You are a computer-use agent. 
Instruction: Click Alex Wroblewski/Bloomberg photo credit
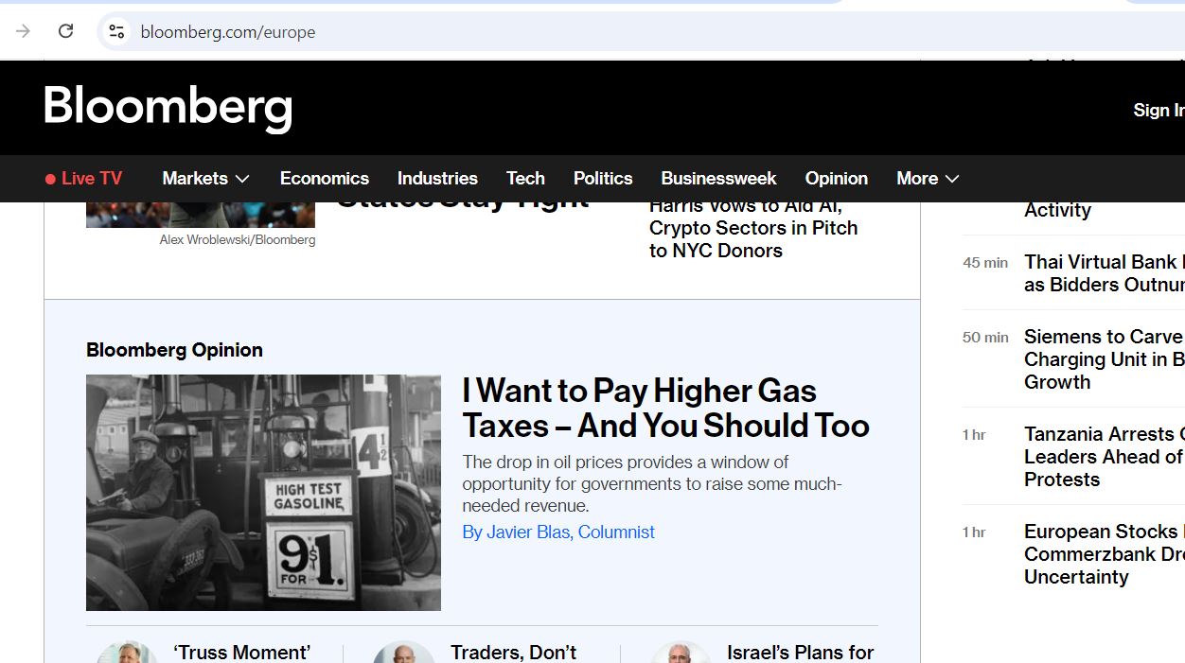pyautogui.click(x=238, y=240)
